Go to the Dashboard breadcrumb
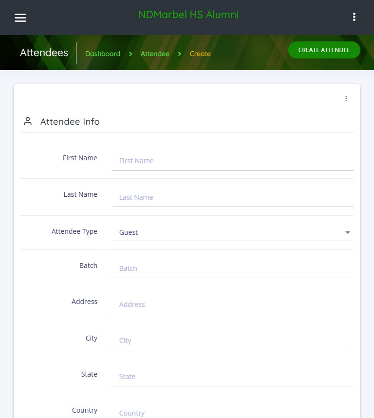The height and width of the screenshot is (418, 374). 103,54
